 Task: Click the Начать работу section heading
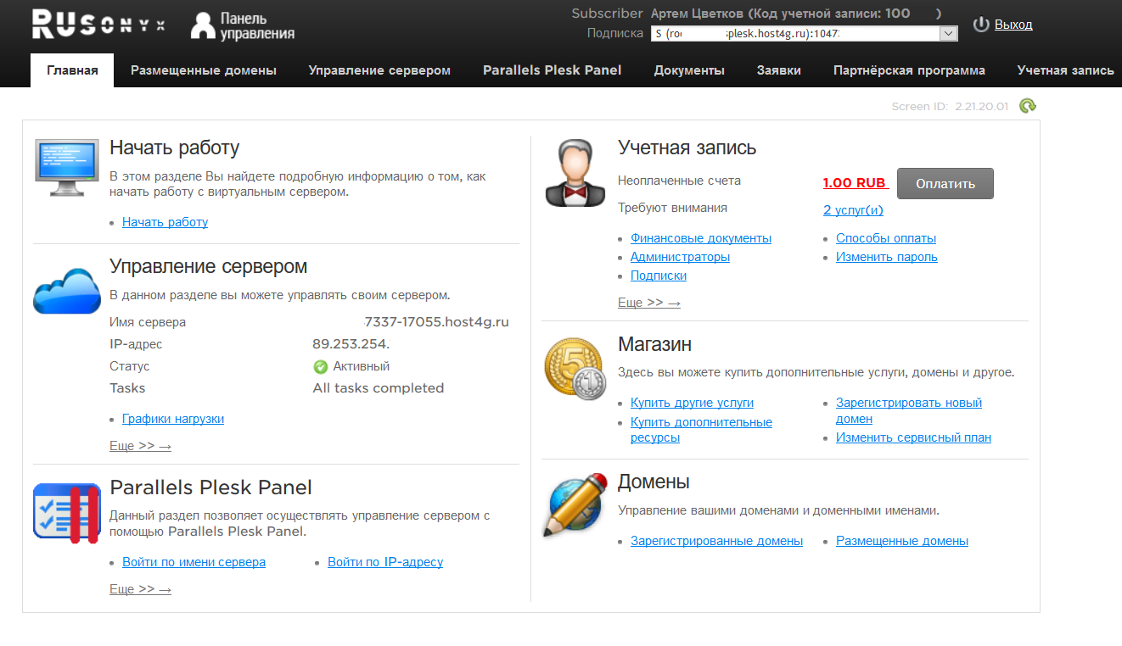[x=175, y=148]
